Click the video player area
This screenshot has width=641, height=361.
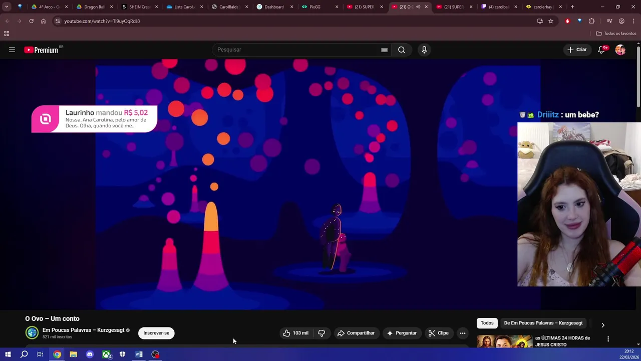(318, 184)
